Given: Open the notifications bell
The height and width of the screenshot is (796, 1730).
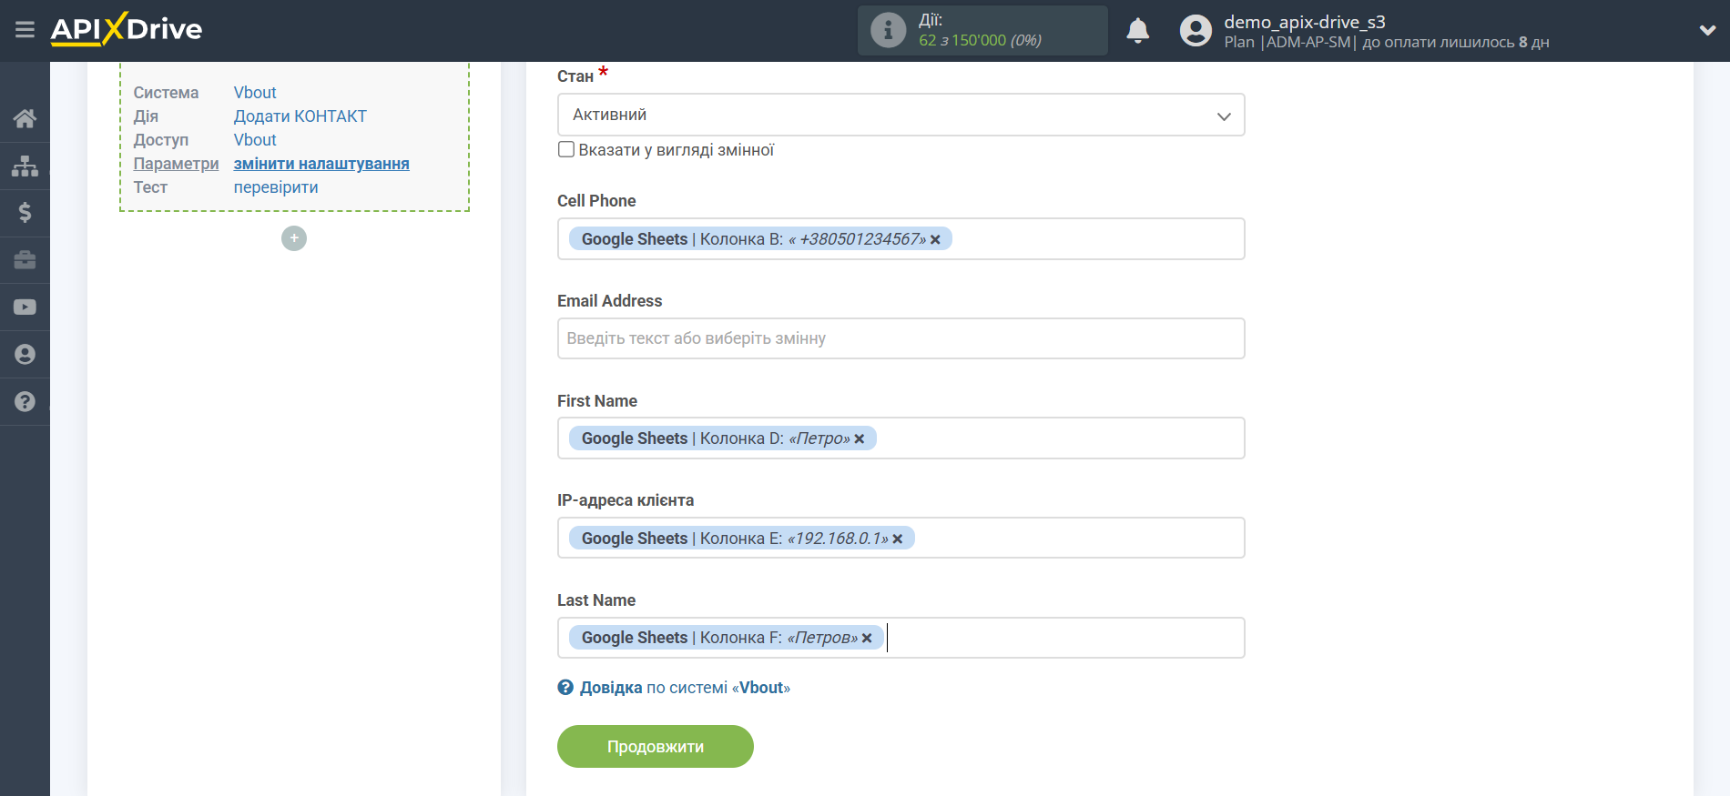Looking at the screenshot, I should tap(1137, 31).
